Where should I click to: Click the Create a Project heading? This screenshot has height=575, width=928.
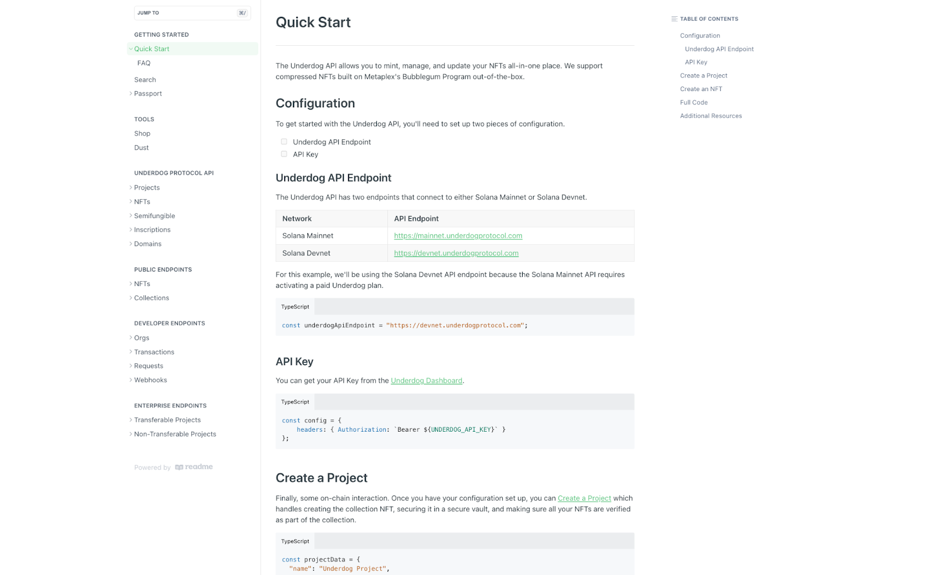pyautogui.click(x=321, y=478)
